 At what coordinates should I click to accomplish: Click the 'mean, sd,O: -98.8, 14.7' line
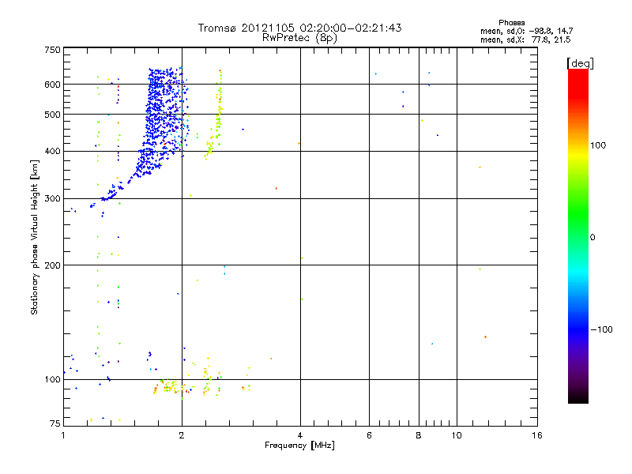526,31
